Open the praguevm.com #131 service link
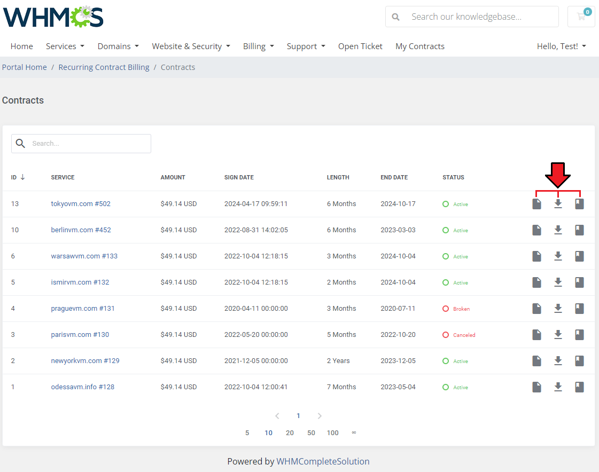 point(82,309)
